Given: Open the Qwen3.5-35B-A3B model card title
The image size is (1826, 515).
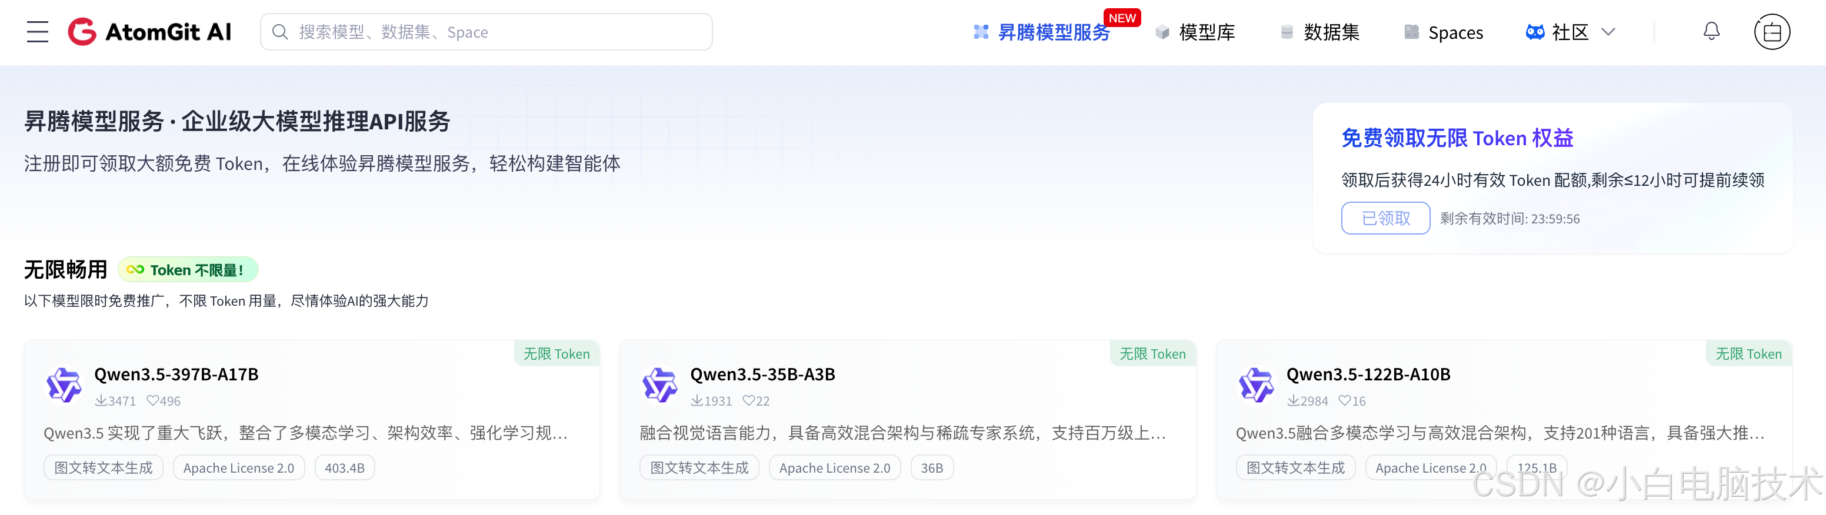Looking at the screenshot, I should coord(763,374).
